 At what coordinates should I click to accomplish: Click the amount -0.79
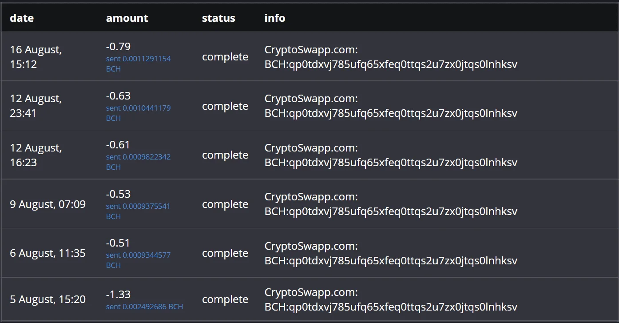pos(118,47)
